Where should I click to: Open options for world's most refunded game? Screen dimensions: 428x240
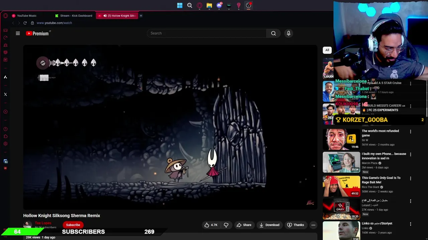(x=411, y=132)
